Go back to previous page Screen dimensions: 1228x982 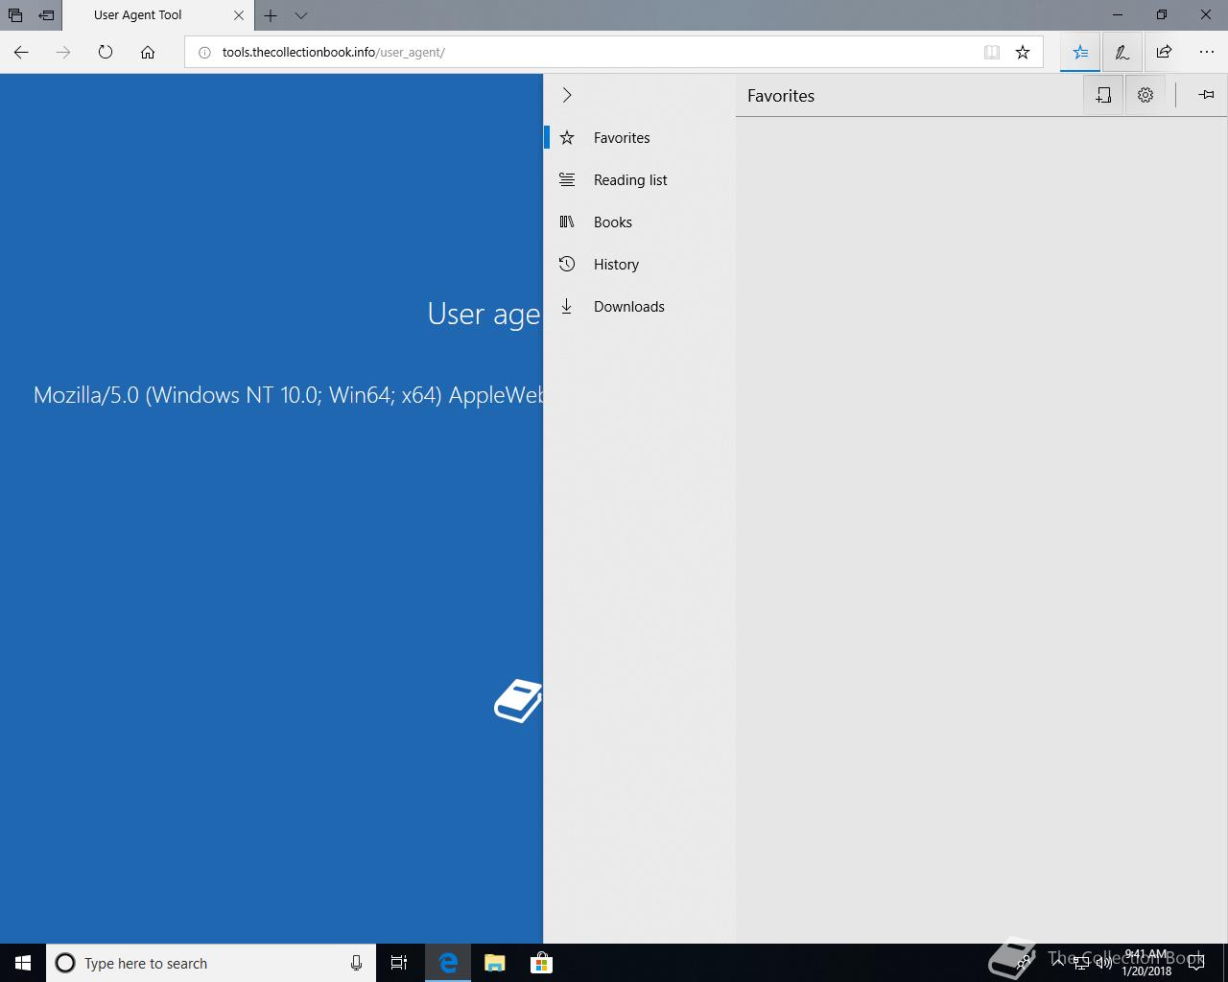pyautogui.click(x=21, y=52)
